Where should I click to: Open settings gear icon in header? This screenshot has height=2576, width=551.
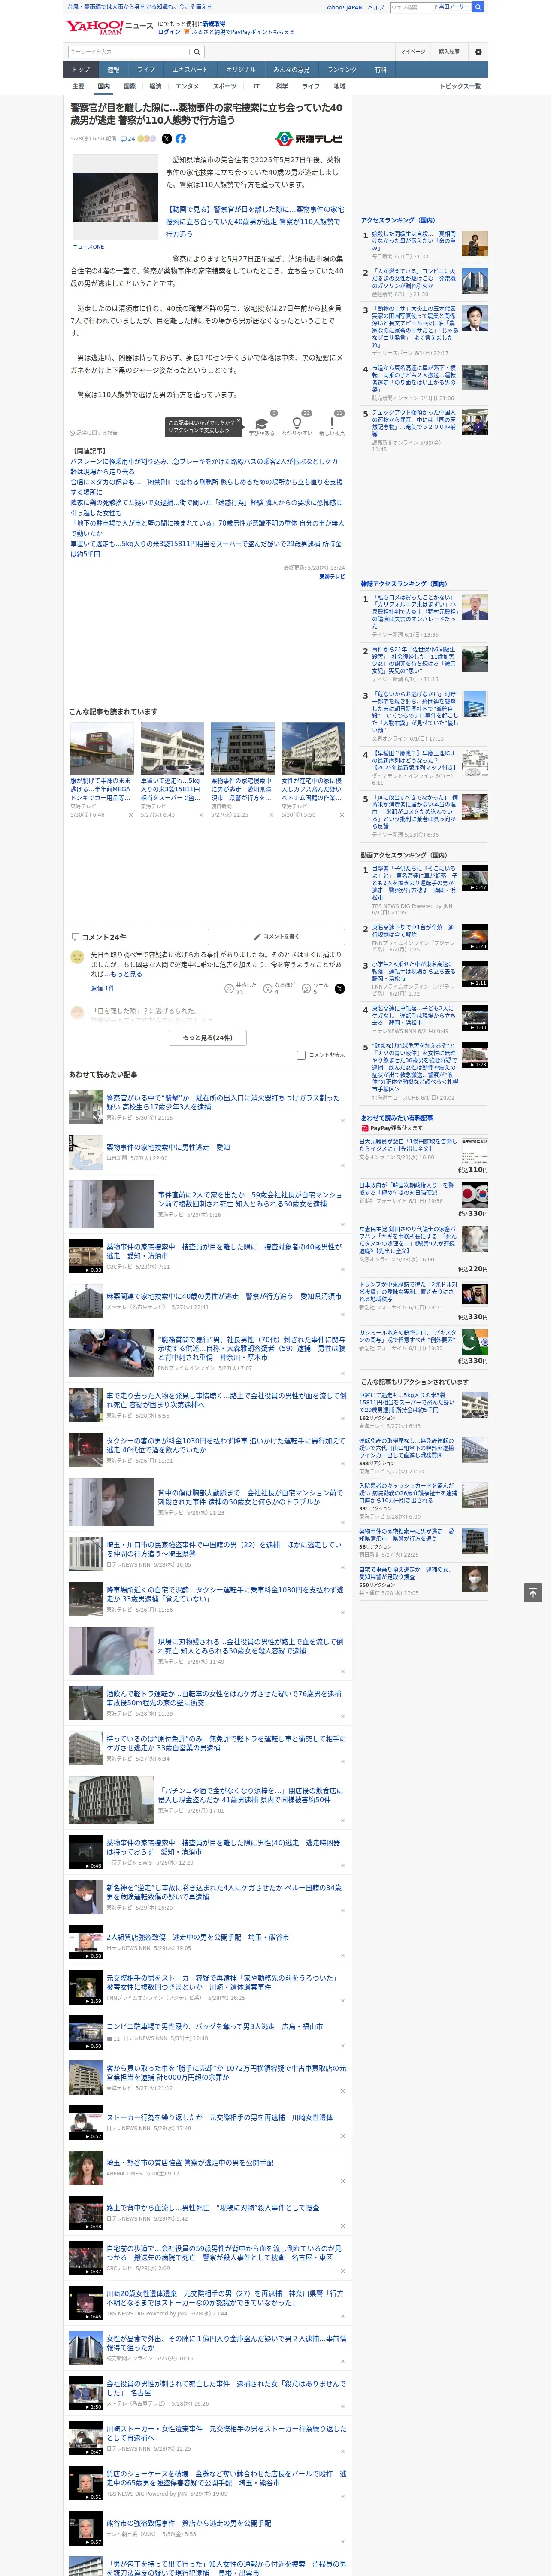pos(478,52)
